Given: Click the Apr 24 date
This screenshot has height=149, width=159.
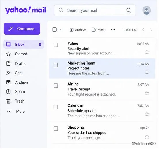Looking at the screenshot, I should (x=145, y=128).
